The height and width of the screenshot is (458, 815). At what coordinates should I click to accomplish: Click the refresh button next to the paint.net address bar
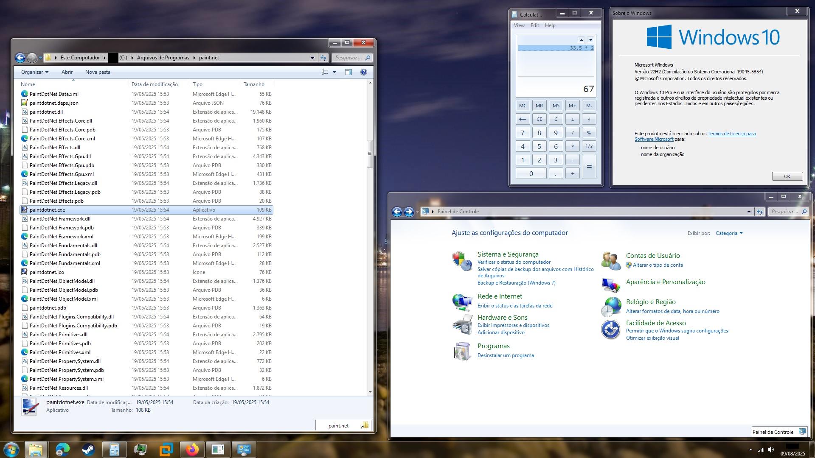pos(323,58)
